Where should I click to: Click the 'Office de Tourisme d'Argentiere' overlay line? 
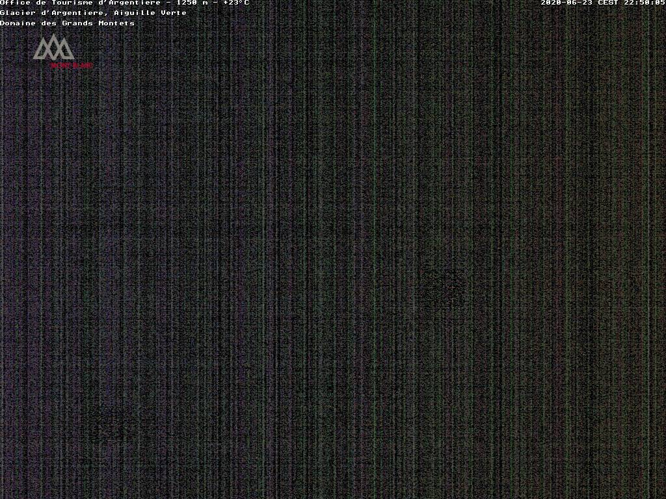pyautogui.click(x=124, y=3)
